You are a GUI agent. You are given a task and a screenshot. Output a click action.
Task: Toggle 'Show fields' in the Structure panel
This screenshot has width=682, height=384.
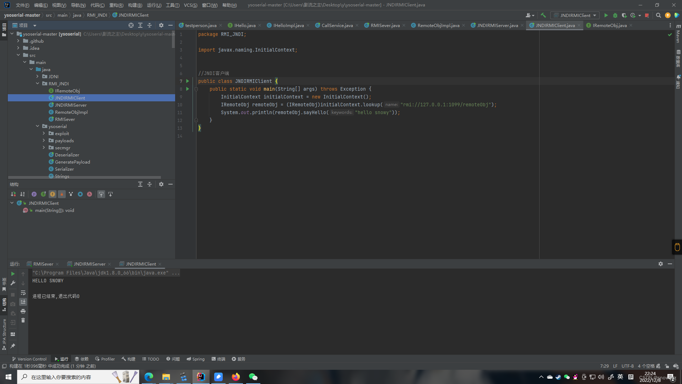click(x=53, y=194)
